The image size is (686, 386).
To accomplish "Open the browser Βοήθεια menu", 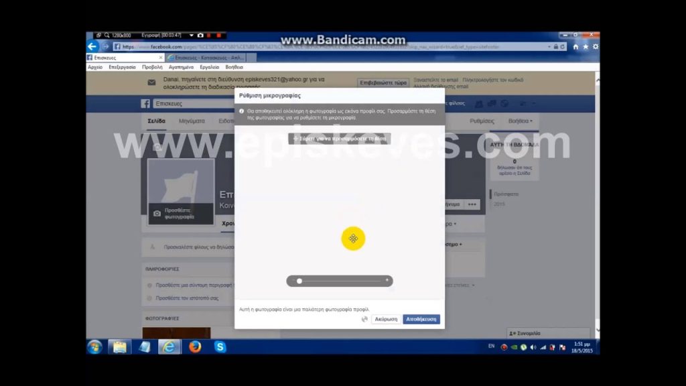I will click(x=234, y=68).
